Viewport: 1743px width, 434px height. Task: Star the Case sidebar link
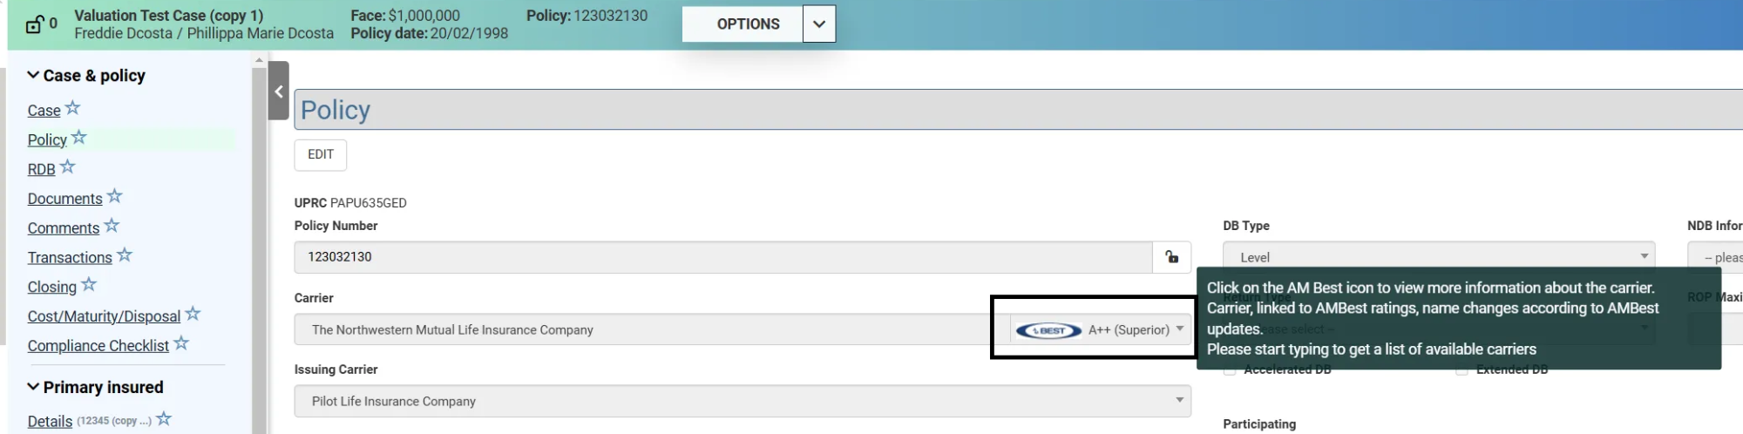pyautogui.click(x=73, y=108)
